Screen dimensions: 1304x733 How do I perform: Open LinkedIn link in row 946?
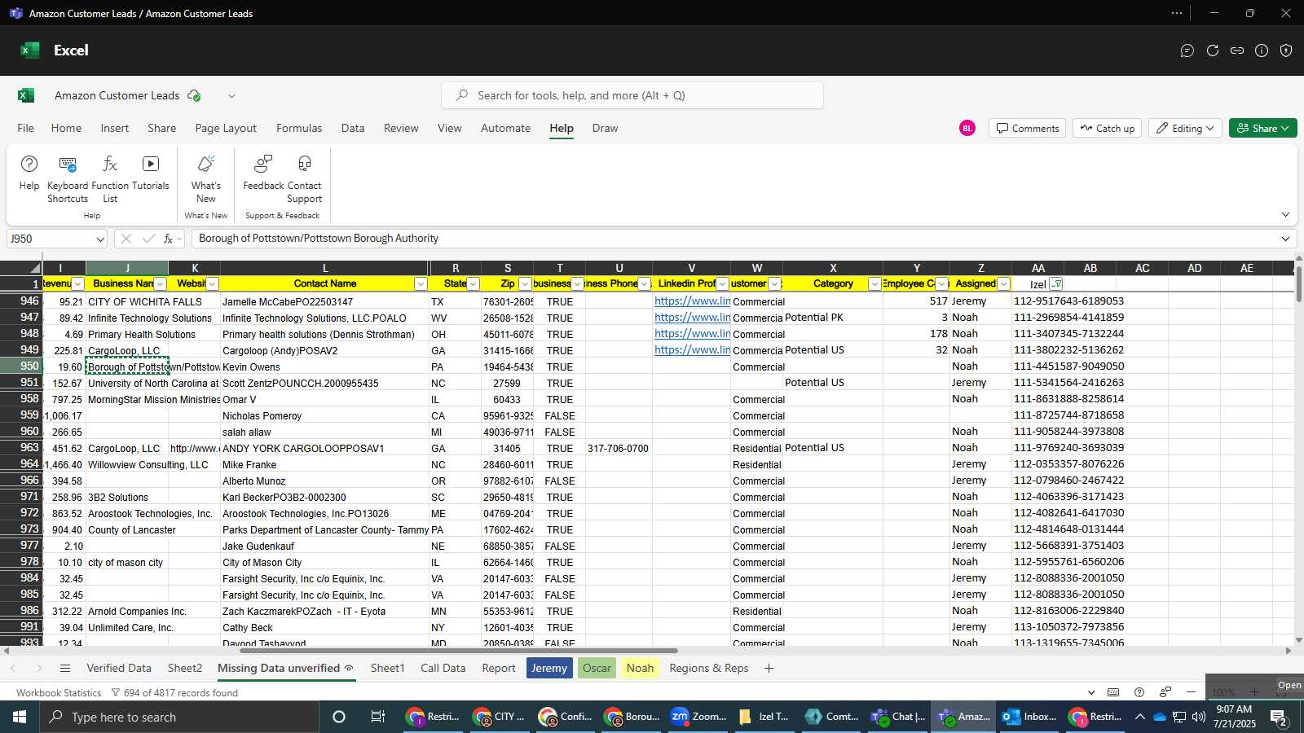[x=692, y=301]
